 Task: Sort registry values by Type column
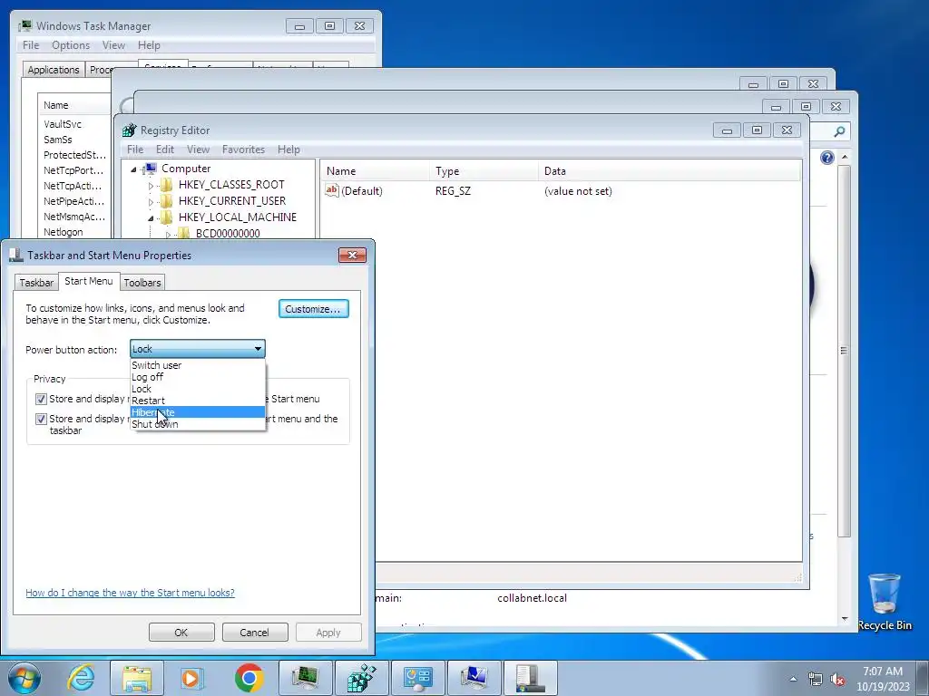click(484, 171)
